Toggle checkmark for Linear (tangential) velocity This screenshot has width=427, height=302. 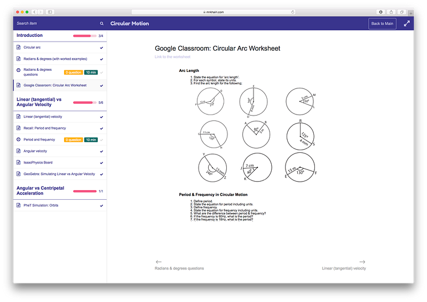(101, 117)
